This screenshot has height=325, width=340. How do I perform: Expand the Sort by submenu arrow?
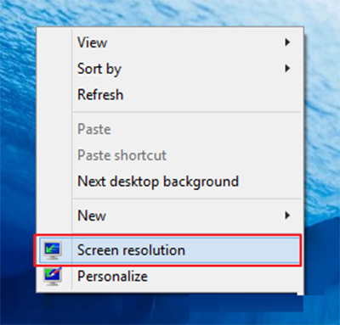coord(287,69)
